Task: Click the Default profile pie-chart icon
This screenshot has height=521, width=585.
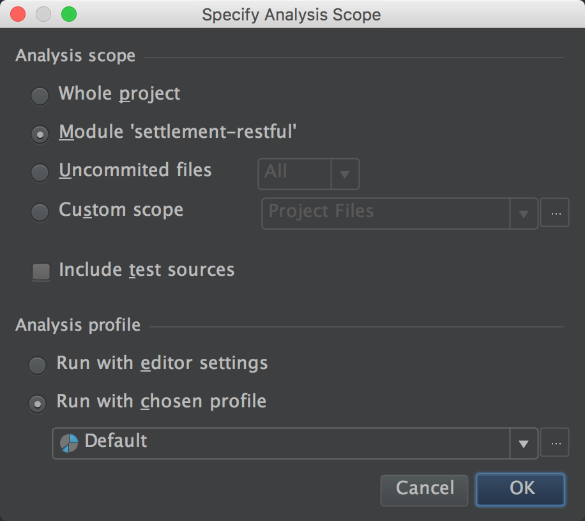Action: 69,442
